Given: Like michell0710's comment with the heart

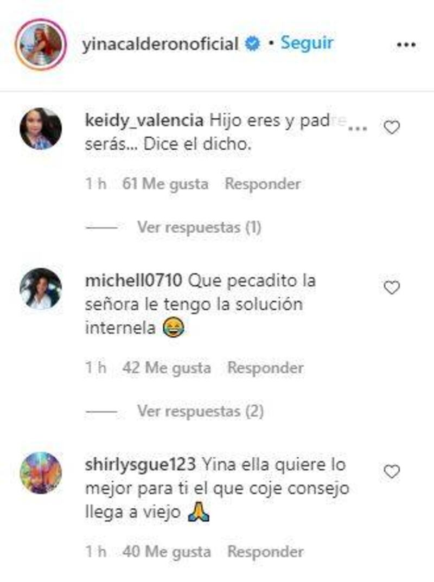Looking at the screenshot, I should click(391, 287).
